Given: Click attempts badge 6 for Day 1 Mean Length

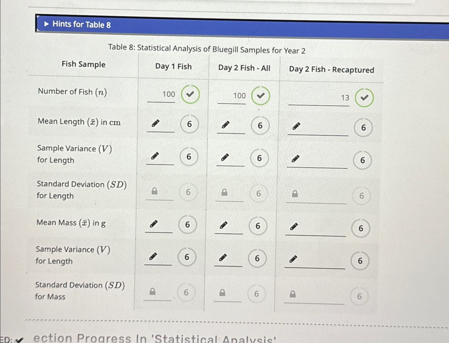Looking at the screenshot, I should click(x=189, y=124).
